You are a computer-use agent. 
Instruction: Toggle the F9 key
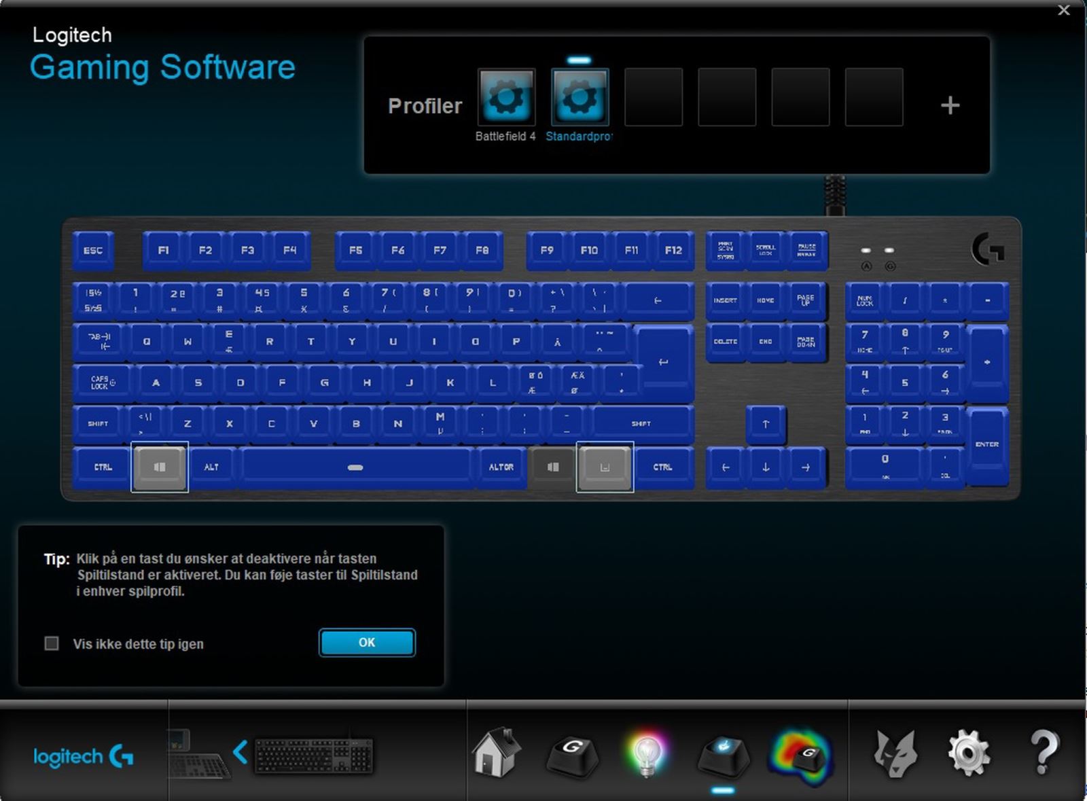click(547, 250)
